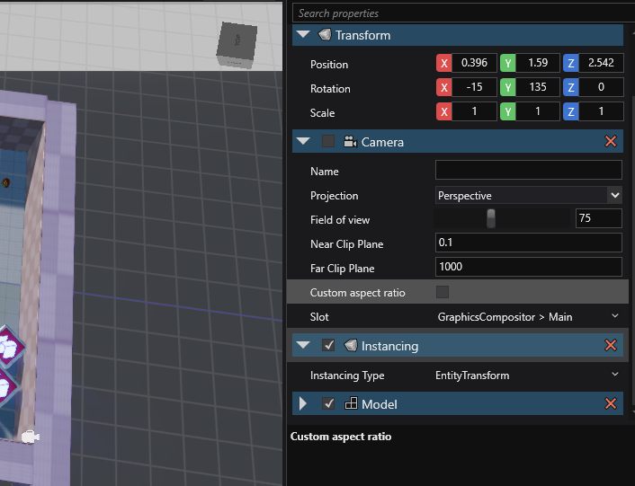Screen dimensions: 635x486
Task: Click the Position Z axis label
Action: point(571,63)
